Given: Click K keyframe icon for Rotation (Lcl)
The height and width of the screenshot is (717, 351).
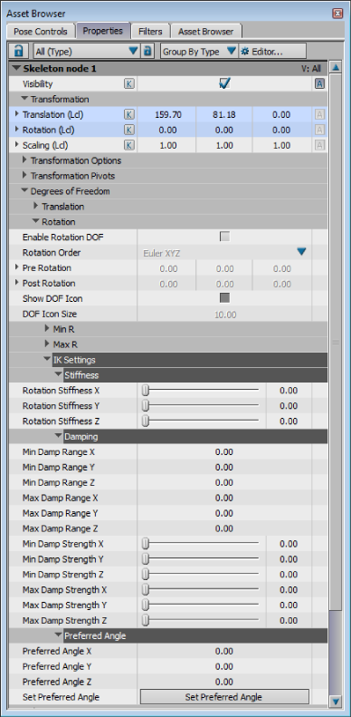Looking at the screenshot, I should 129,130.
